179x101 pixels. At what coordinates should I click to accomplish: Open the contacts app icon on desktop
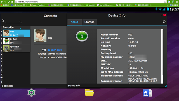point(147,93)
